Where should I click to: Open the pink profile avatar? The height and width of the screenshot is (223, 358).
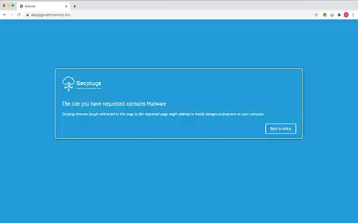[x=346, y=15]
